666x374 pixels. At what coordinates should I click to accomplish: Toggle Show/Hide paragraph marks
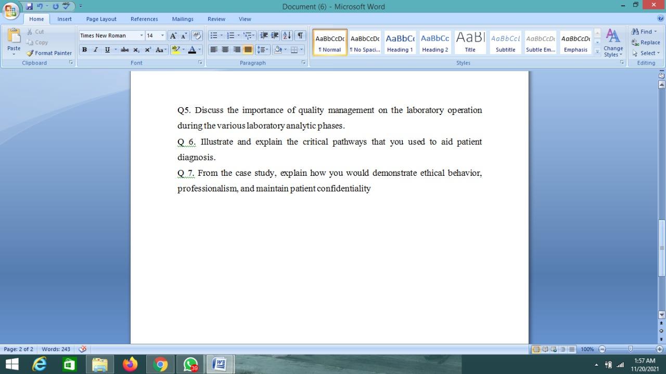tap(300, 35)
